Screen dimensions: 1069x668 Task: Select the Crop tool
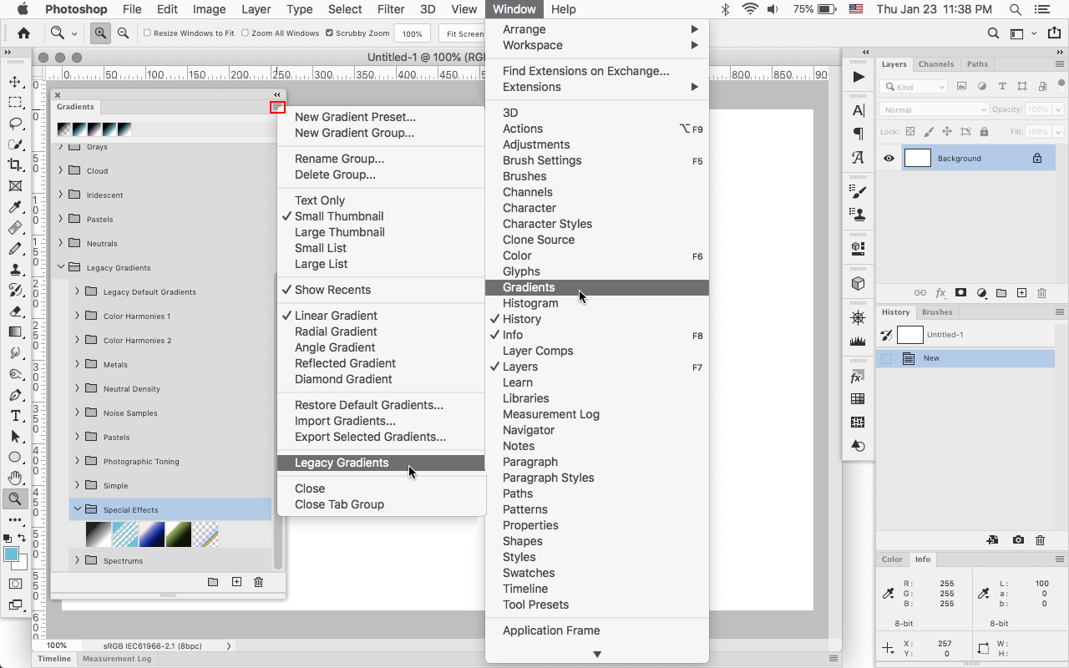pyautogui.click(x=15, y=165)
